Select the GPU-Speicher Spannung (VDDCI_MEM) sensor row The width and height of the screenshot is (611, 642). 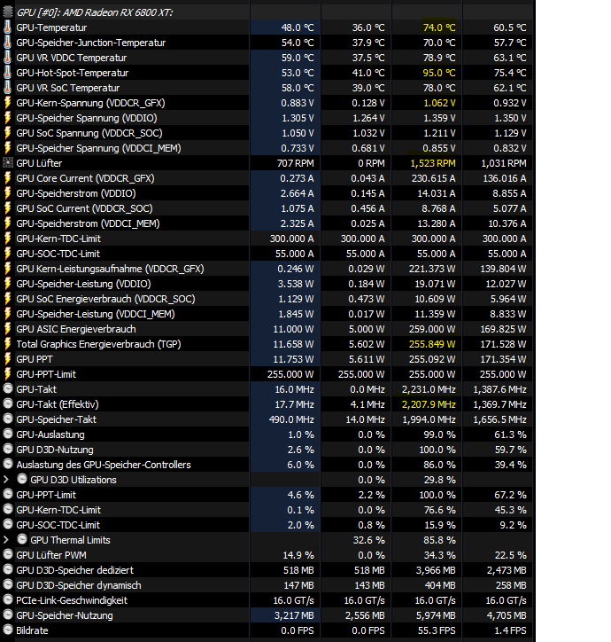pyautogui.click(x=98, y=148)
